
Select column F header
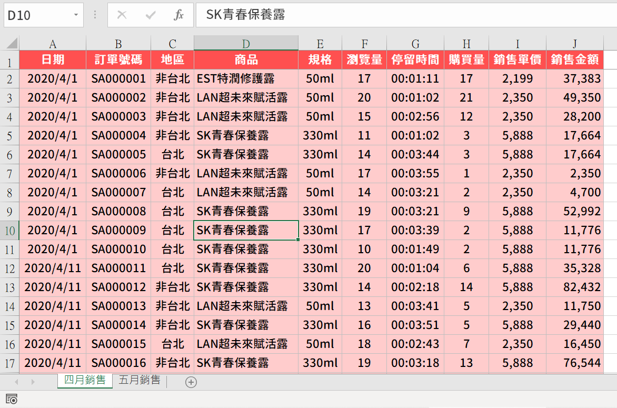(x=364, y=43)
